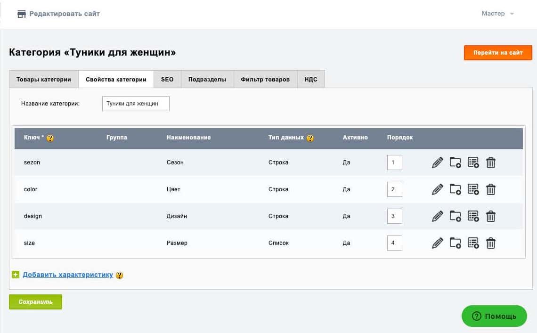
Task: Click the size key cell
Action: click(29, 243)
